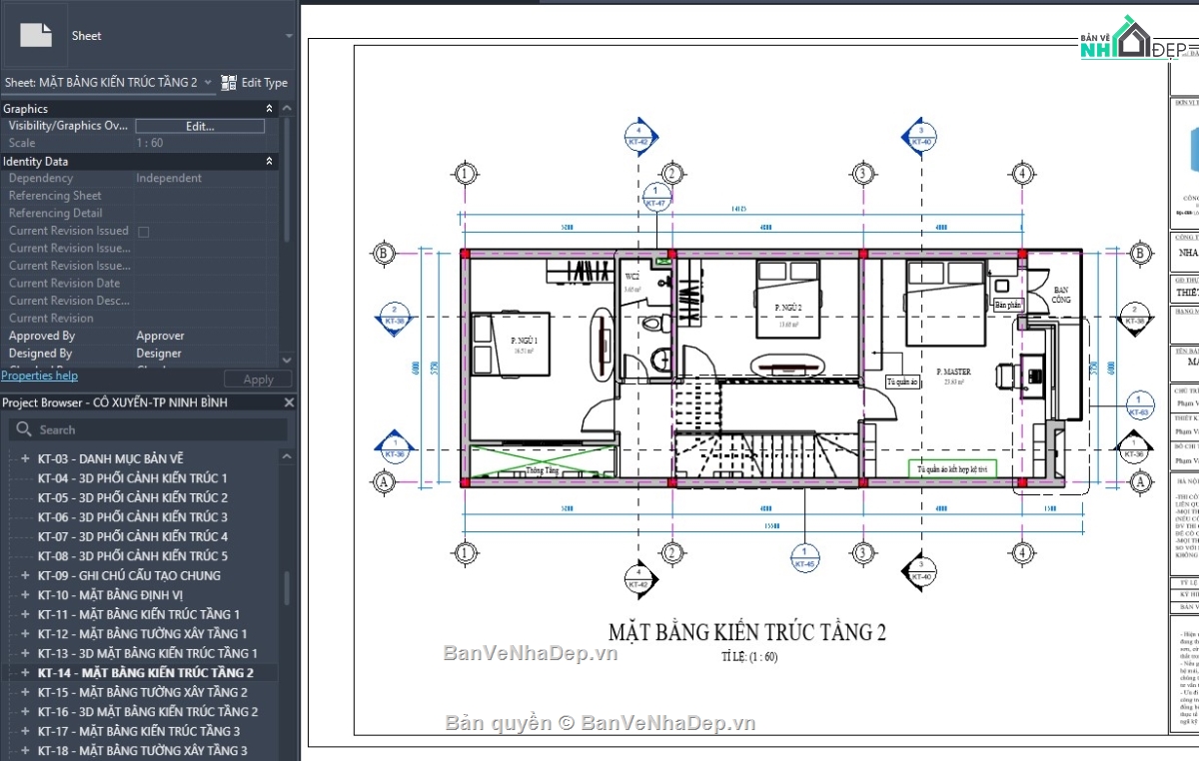1199x761 pixels.
Task: Click the Project Browser scrollbar thumb
Action: click(288, 588)
